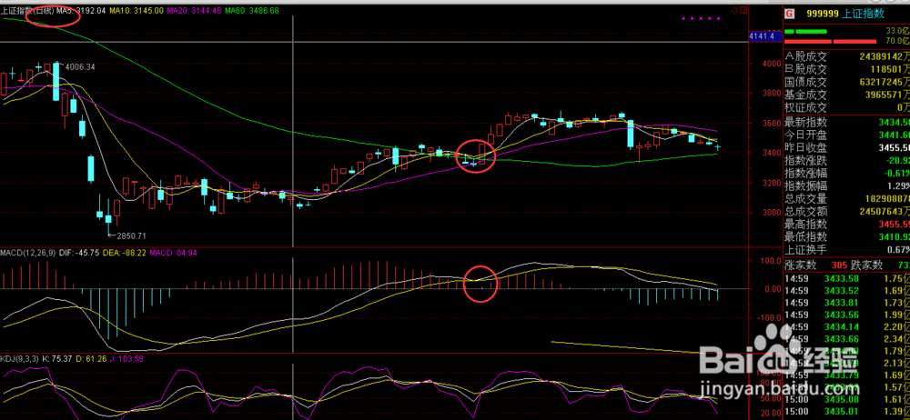Click the 15:00 tick row priced 3435.01
This screenshot has width=910, height=420.
[847, 413]
